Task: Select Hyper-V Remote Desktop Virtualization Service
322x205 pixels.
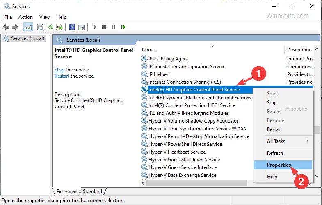Action: [199, 136]
